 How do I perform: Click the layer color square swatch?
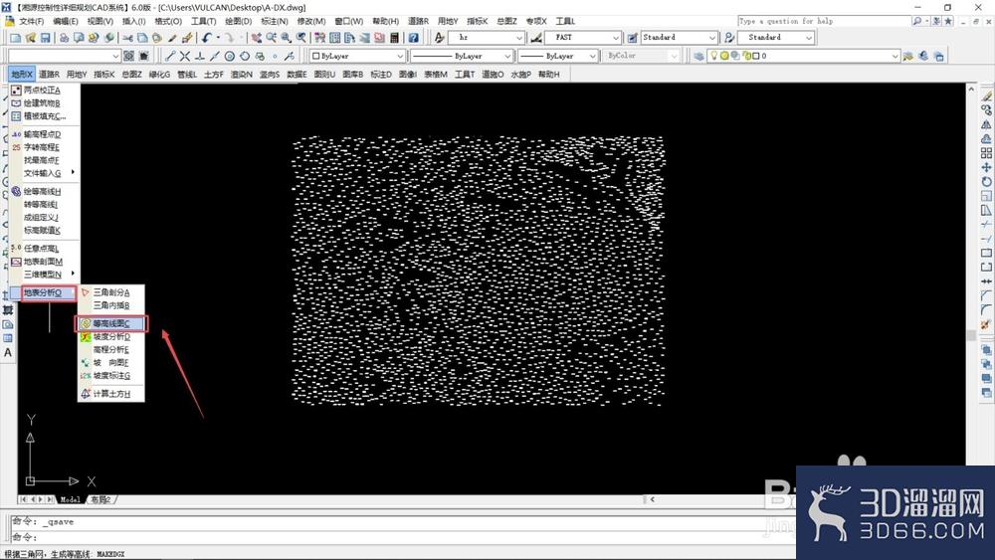pos(756,56)
